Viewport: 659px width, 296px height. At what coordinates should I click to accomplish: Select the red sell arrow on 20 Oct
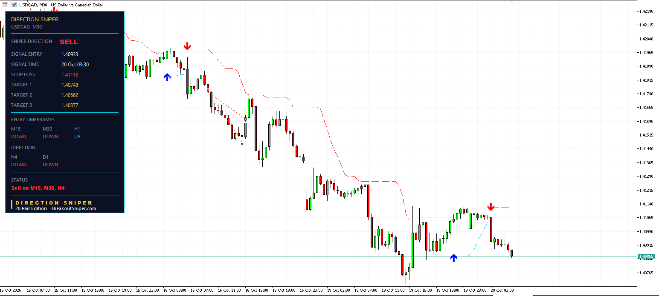pyautogui.click(x=491, y=207)
